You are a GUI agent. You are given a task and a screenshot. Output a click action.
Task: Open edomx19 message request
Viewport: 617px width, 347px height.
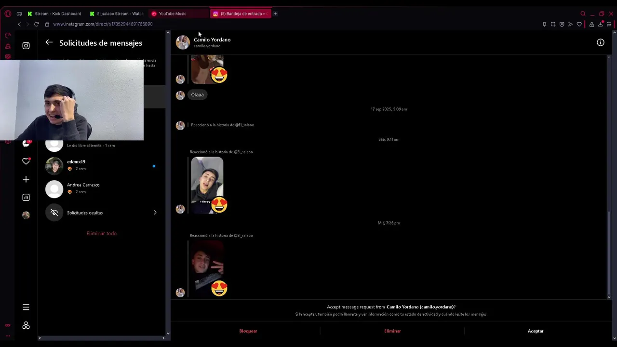(101, 165)
